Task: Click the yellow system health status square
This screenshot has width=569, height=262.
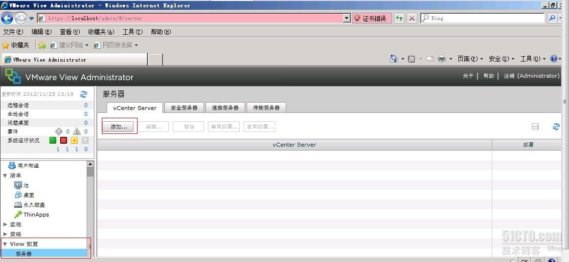Action: tap(74, 140)
